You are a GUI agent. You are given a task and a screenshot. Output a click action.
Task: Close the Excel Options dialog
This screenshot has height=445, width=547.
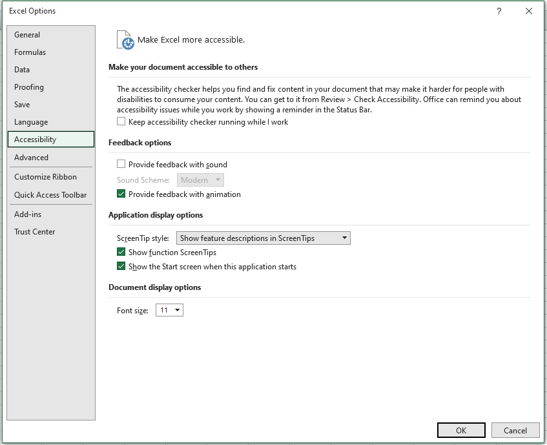point(528,11)
